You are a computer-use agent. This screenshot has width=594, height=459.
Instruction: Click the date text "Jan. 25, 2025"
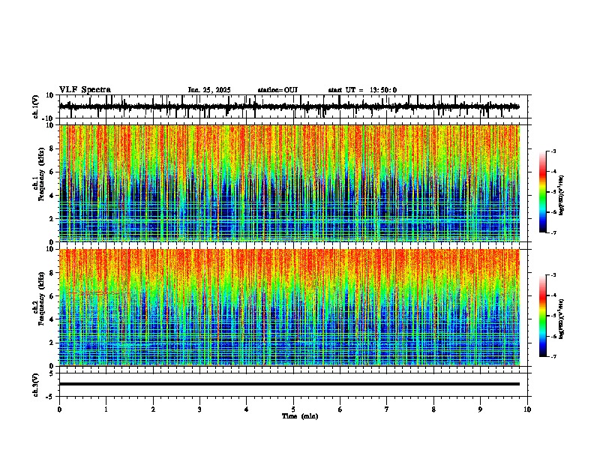point(209,90)
